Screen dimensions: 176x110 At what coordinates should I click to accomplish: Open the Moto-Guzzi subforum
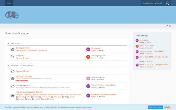pyautogui.click(x=57, y=97)
